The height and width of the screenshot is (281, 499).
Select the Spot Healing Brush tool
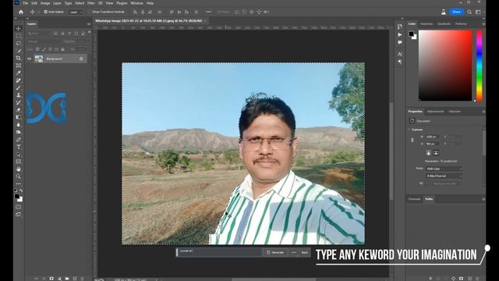pos(19,80)
